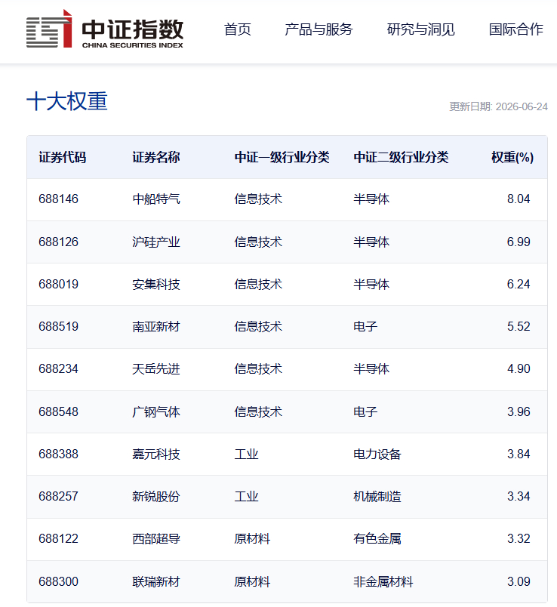Click 原材料 in the 联瑞新材 row
557x607 pixels.
click(x=252, y=581)
